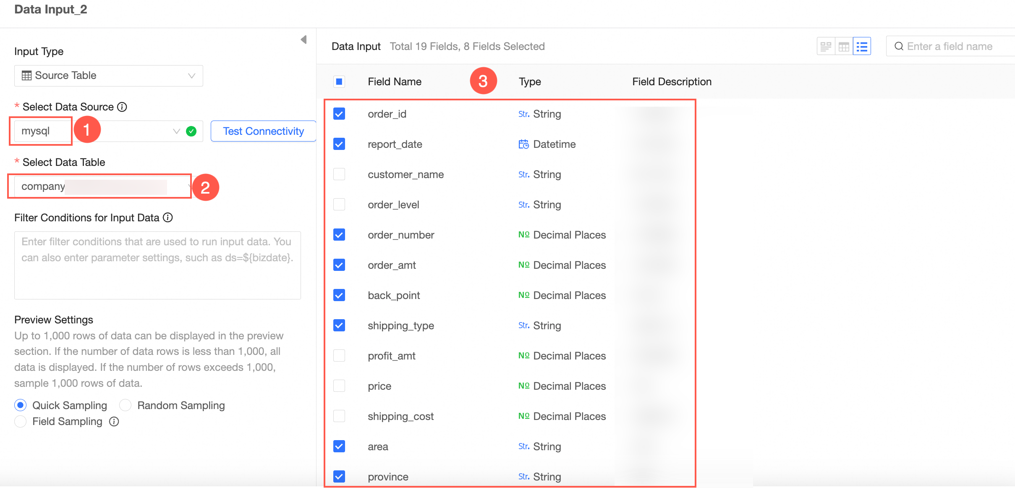The height and width of the screenshot is (488, 1015).
Task: Switch to list view layout icon
Action: click(x=862, y=46)
